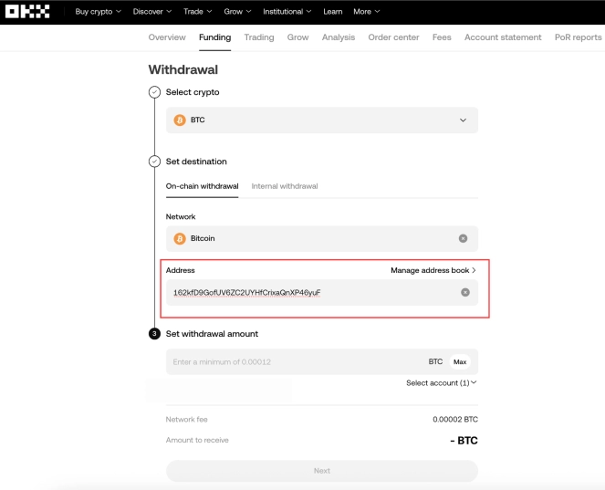Clear the withdrawal address with X icon
Screen dimensions: 605x490
coord(464,292)
